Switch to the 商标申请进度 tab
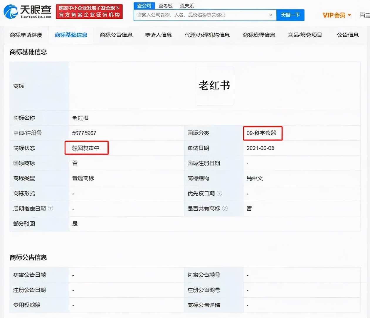This screenshot has height=318, width=370. pos(26,35)
